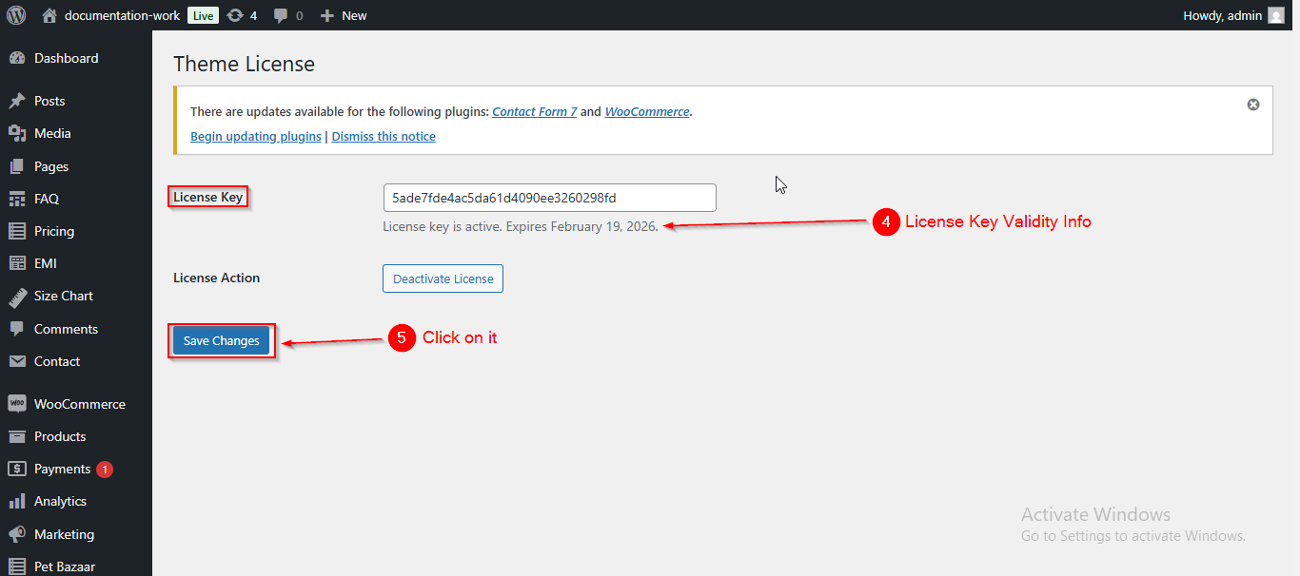Click the Pet Bazaar sidebar icon
This screenshot has width=1300, height=576.
(x=17, y=566)
